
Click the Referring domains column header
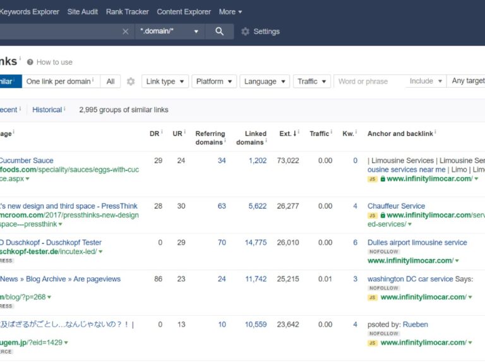210,138
